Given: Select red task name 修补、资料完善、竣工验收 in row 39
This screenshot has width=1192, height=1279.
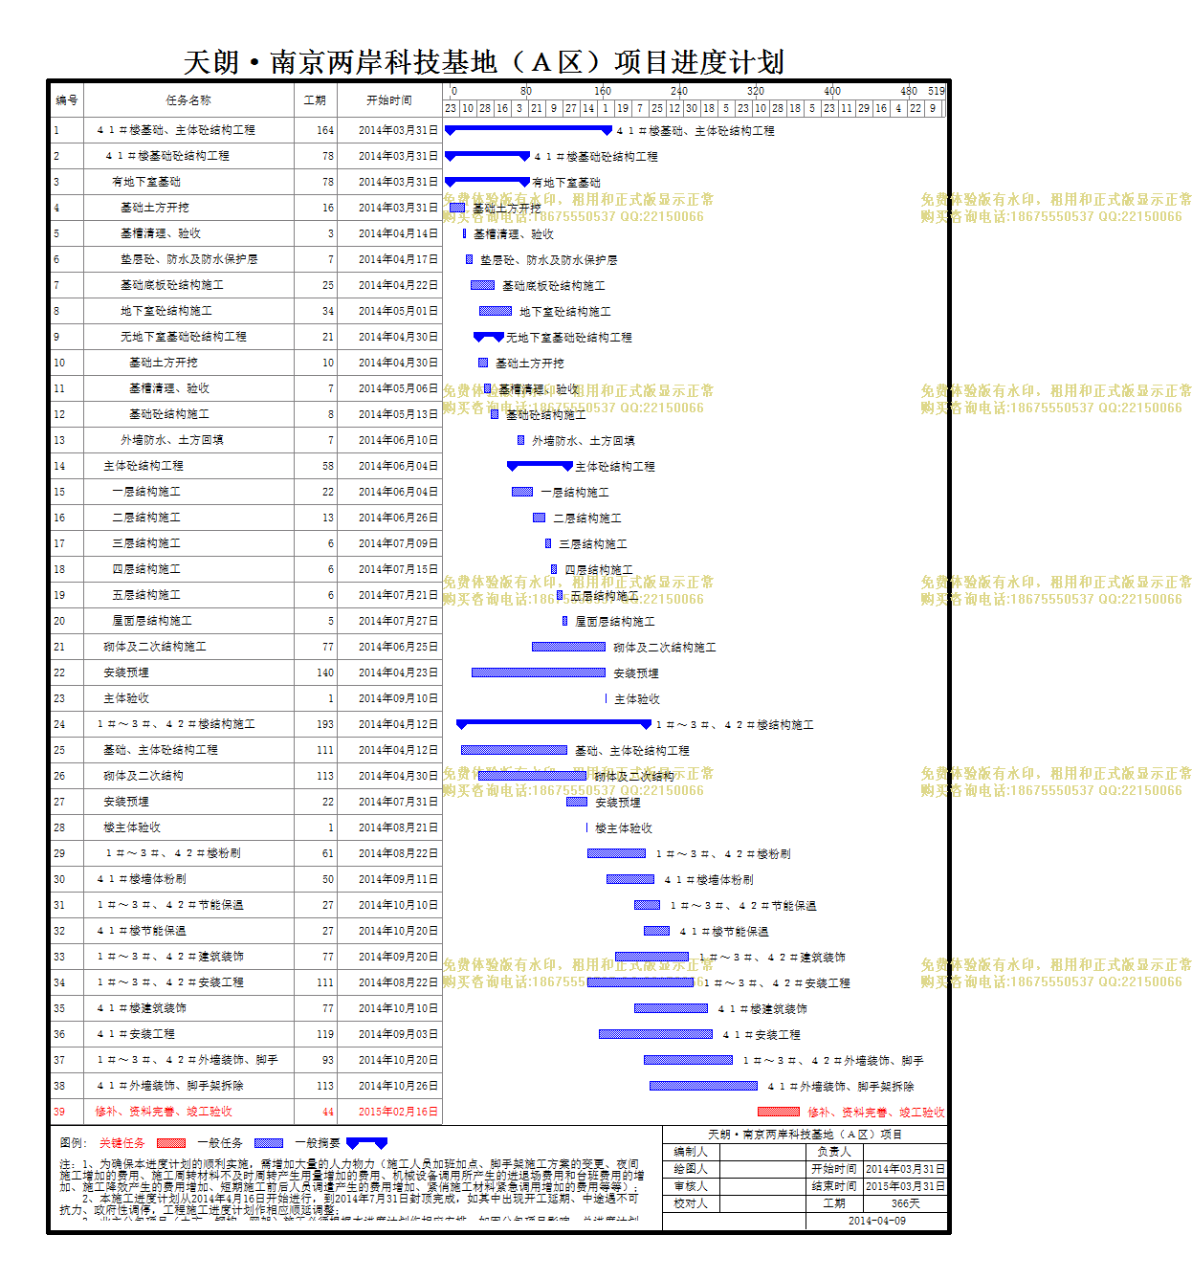Looking at the screenshot, I should coord(164,1112).
